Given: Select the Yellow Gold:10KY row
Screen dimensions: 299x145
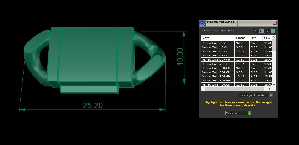Looking at the screenshot, I should click(236, 47).
